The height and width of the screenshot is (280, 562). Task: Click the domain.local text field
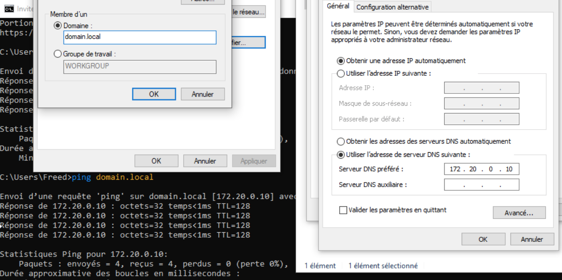tap(139, 37)
